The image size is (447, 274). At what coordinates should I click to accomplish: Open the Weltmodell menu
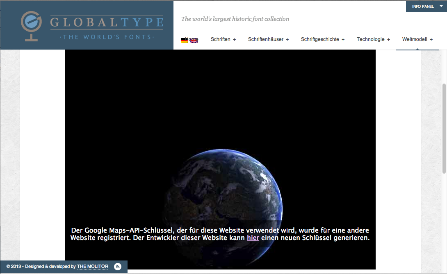coord(415,39)
